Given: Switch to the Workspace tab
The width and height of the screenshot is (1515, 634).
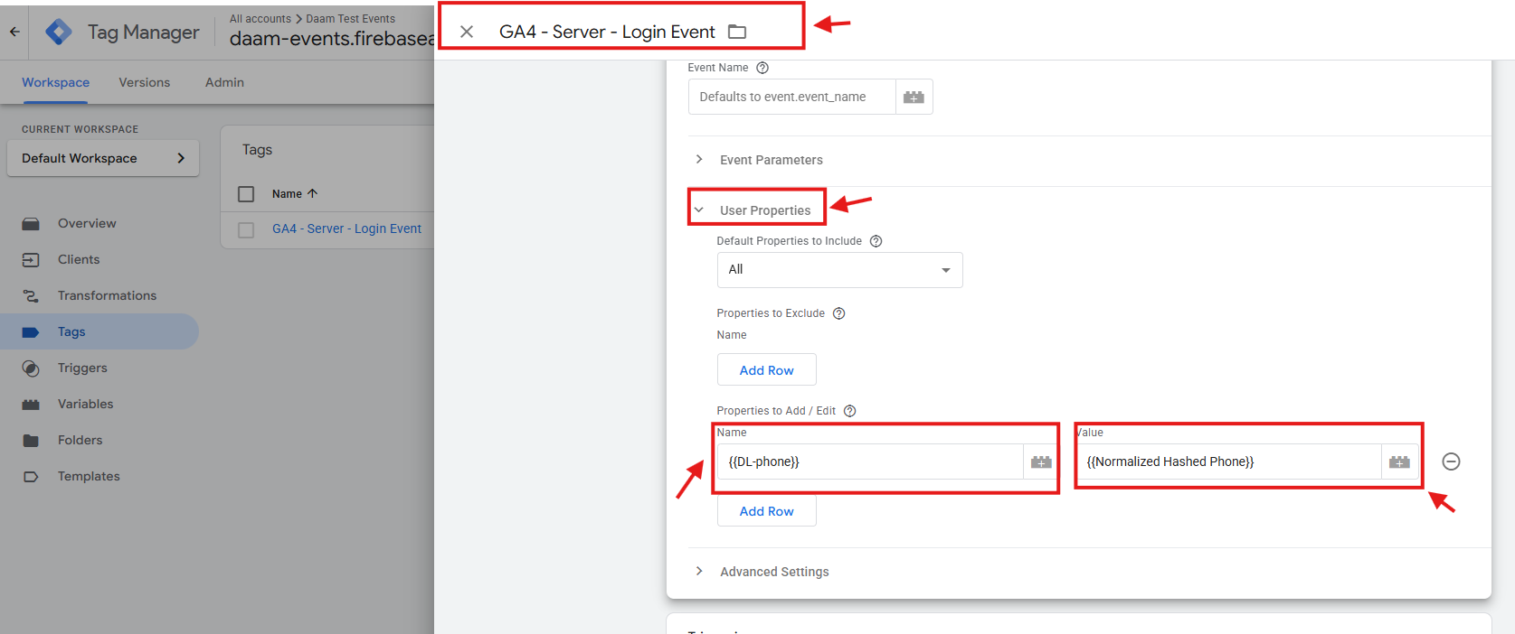Looking at the screenshot, I should [56, 82].
